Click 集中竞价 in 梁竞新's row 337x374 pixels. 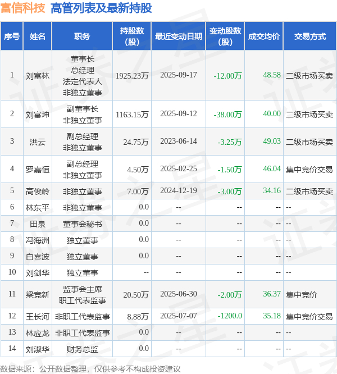pyautogui.click(x=302, y=295)
